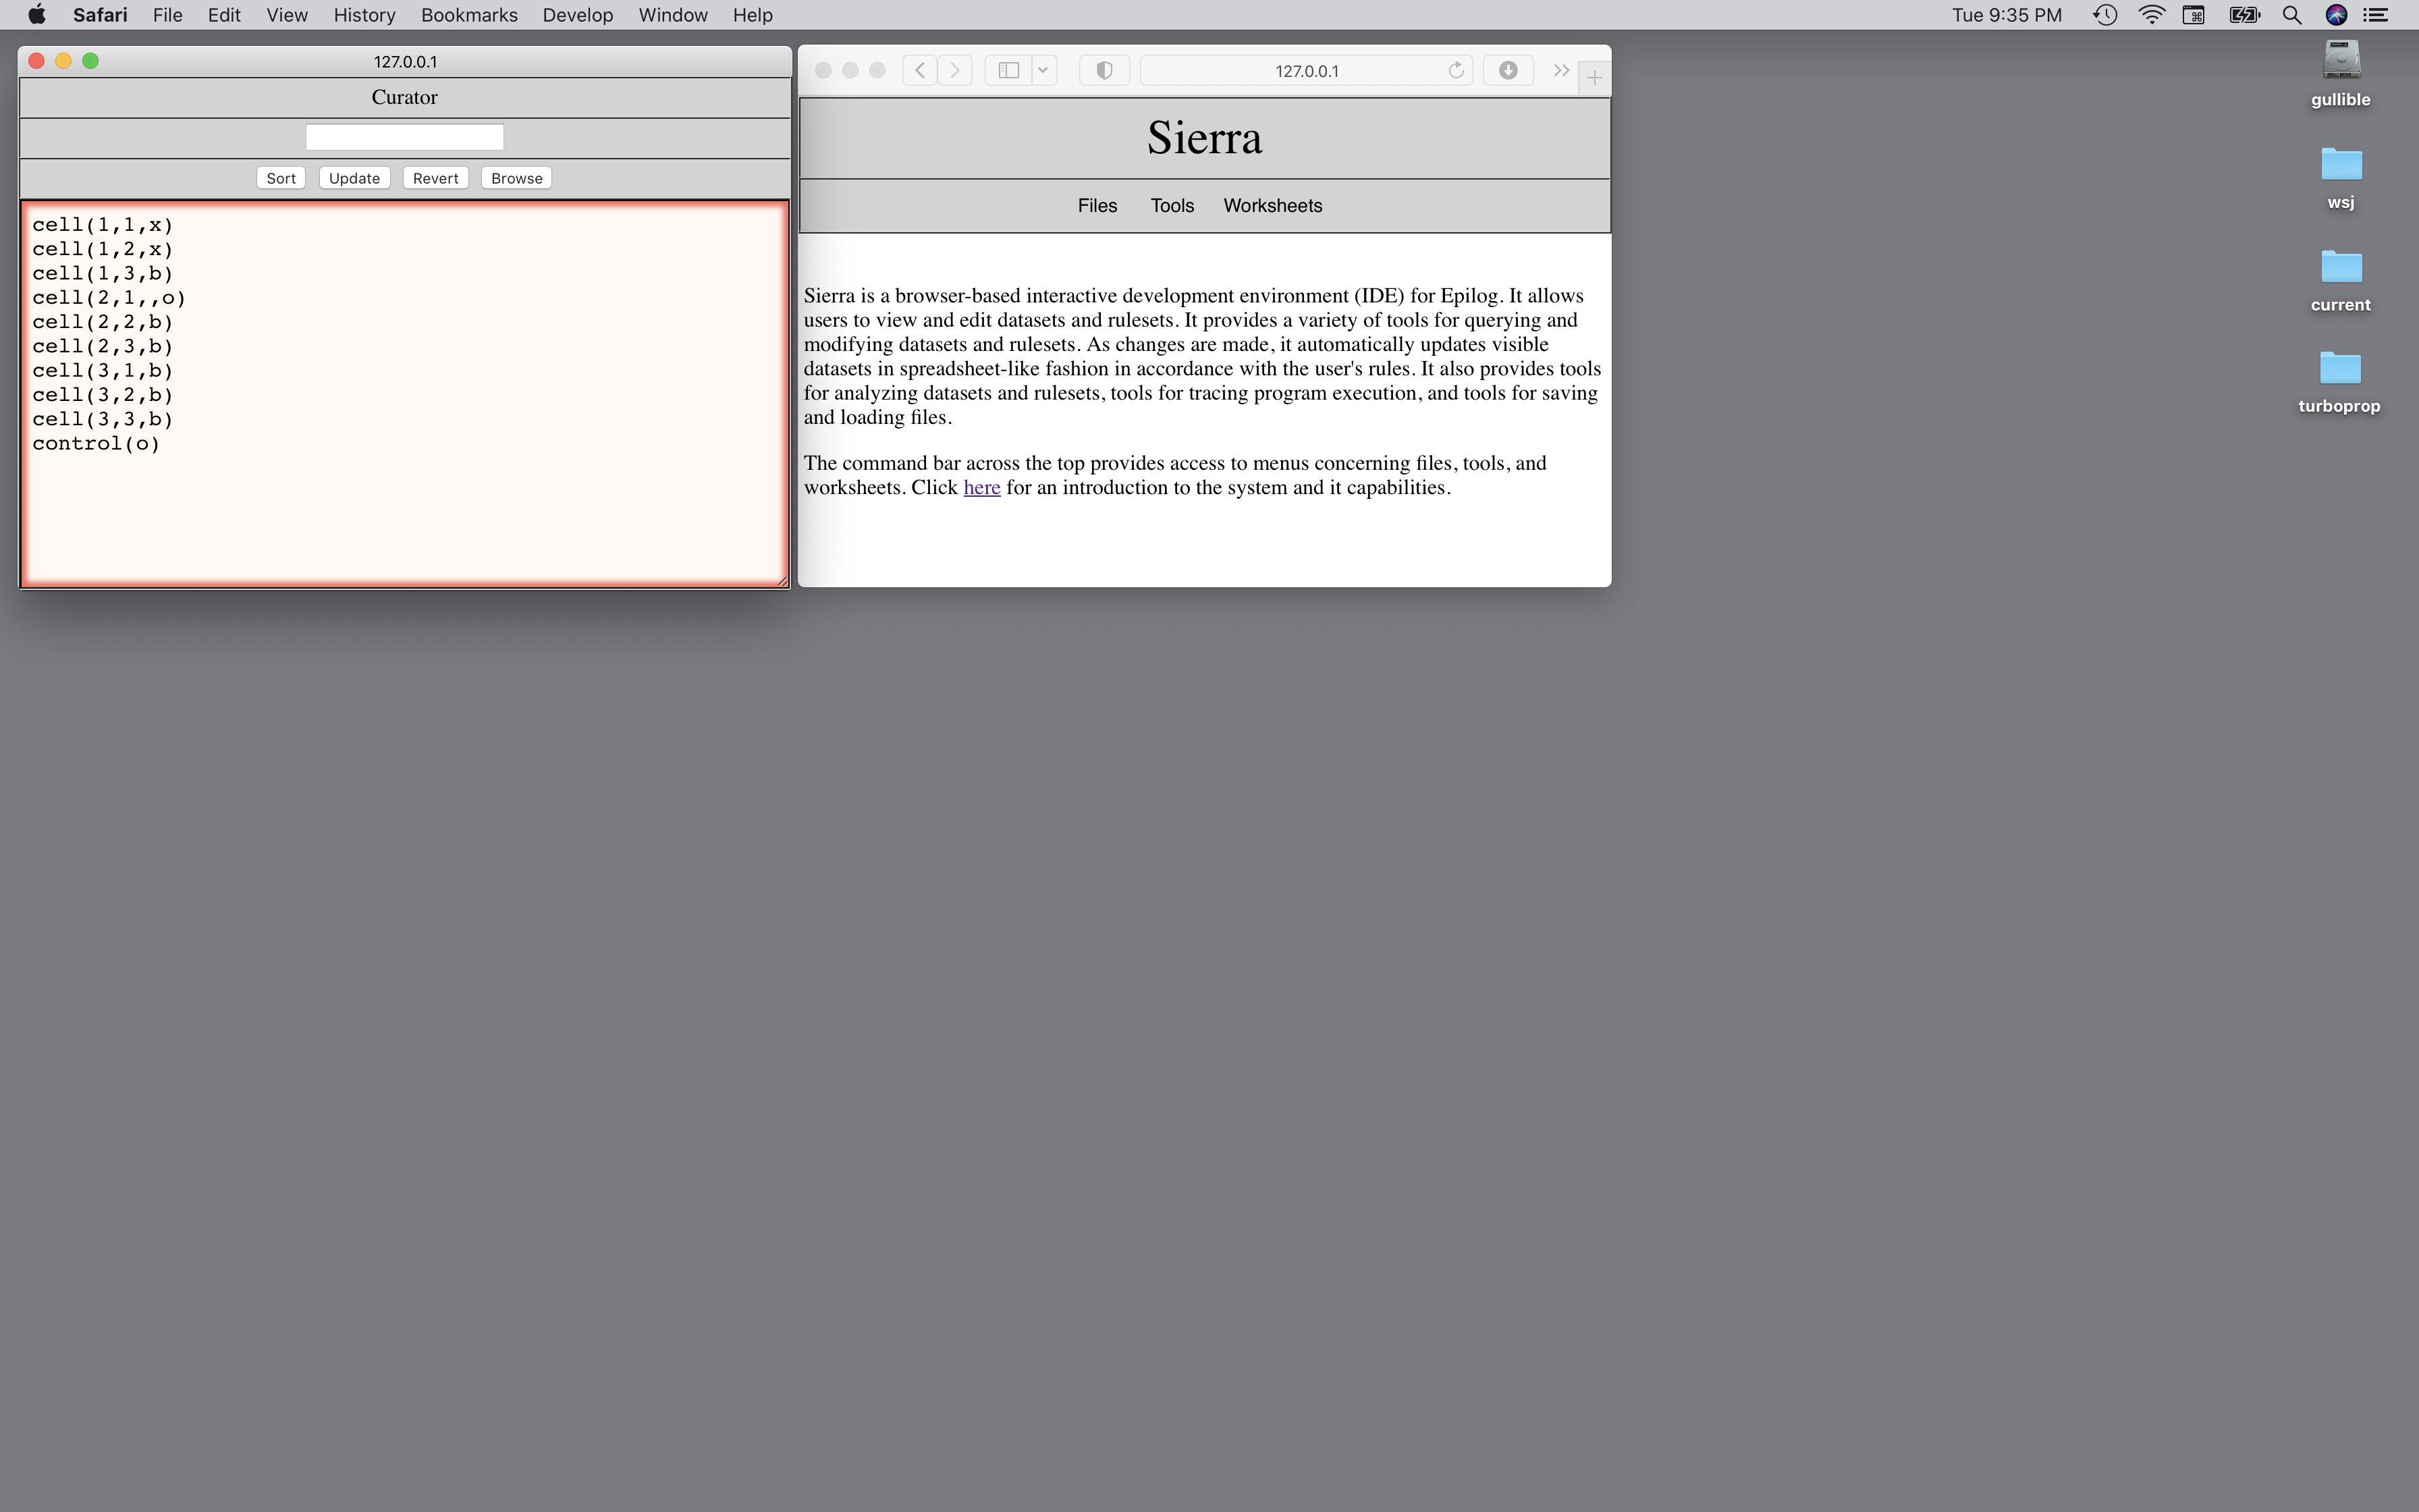Expand the sidebar dropdown chevron
The height and width of the screenshot is (1512, 2419).
tap(1043, 70)
